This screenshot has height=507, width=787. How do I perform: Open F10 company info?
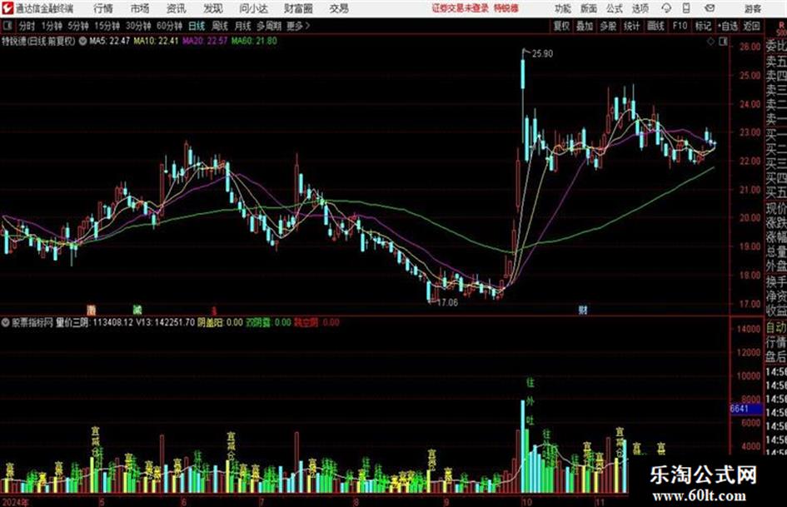point(680,26)
